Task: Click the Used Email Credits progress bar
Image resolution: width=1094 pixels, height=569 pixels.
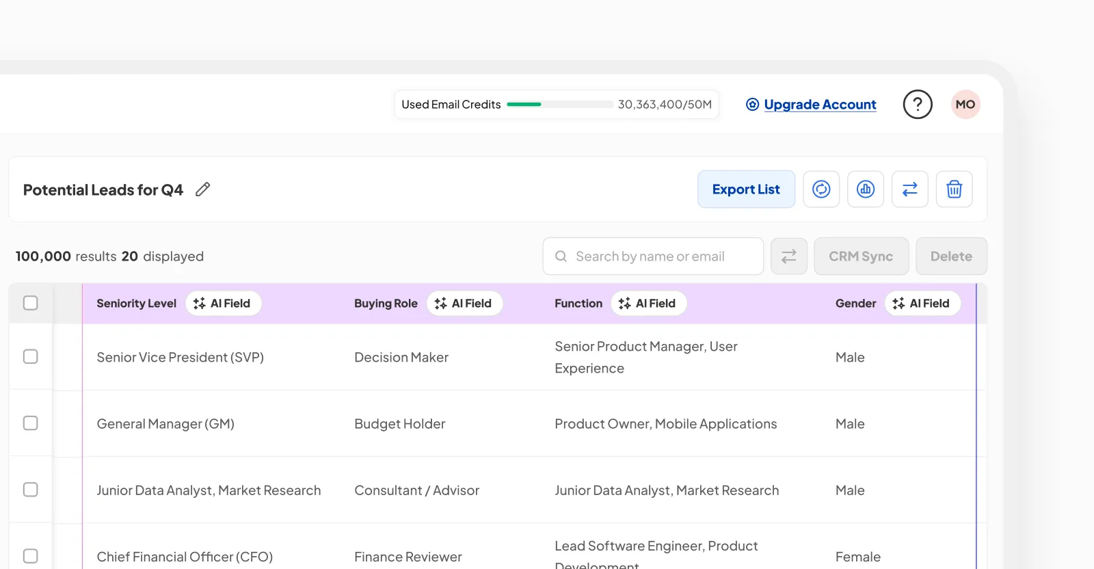Action: click(x=559, y=105)
